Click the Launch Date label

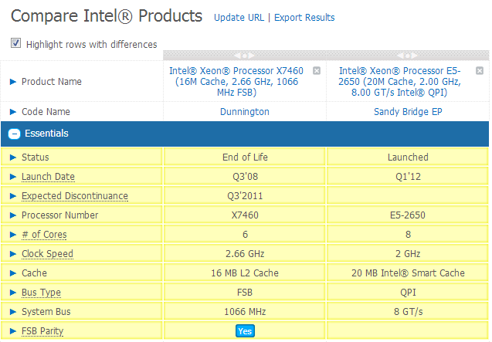[x=48, y=177]
